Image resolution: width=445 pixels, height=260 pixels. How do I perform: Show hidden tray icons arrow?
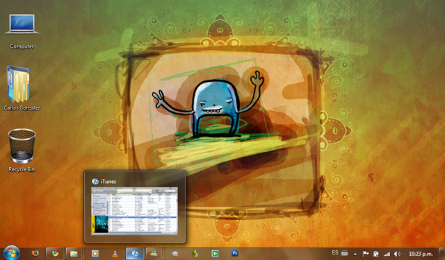[x=355, y=254]
